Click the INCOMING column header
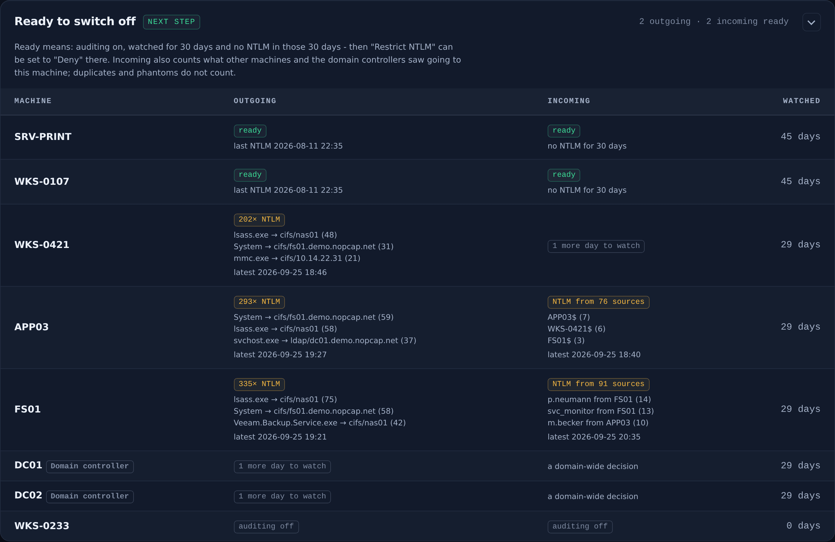835x542 pixels. pyautogui.click(x=569, y=101)
